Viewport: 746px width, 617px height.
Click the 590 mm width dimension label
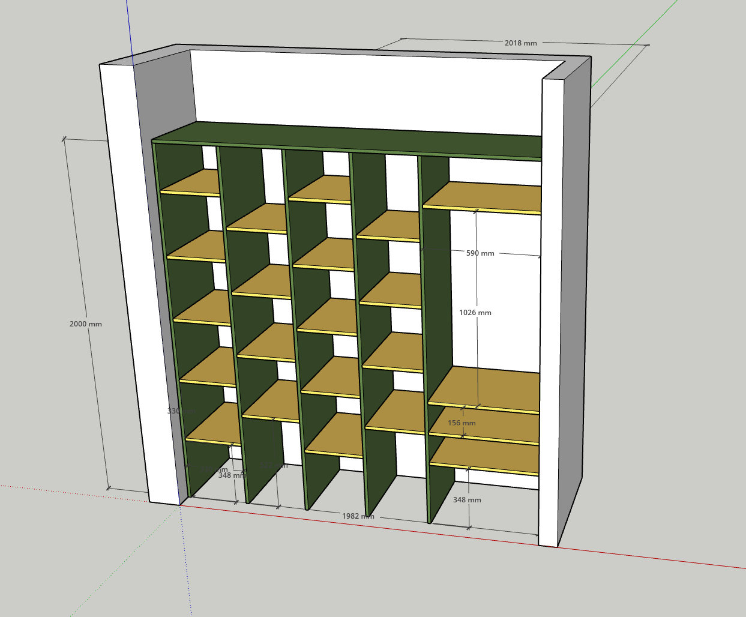pyautogui.click(x=480, y=253)
